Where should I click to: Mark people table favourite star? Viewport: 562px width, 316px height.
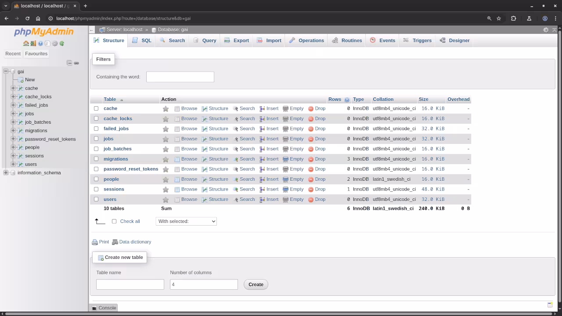tap(166, 180)
